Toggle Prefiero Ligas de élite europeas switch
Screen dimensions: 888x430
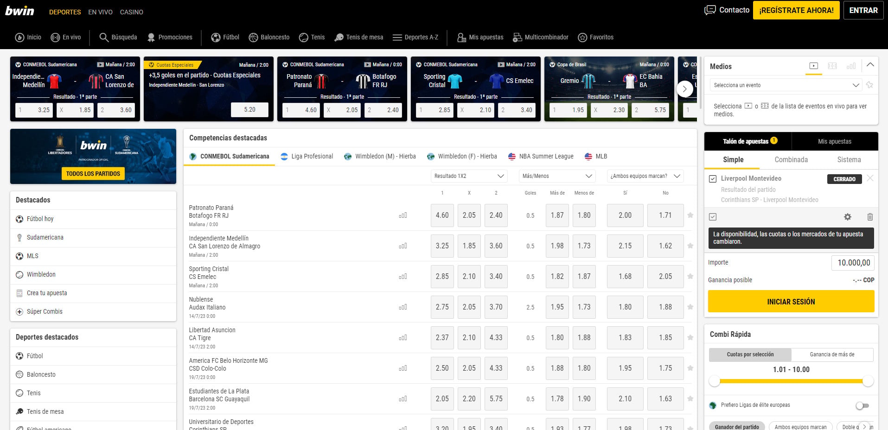[862, 405]
